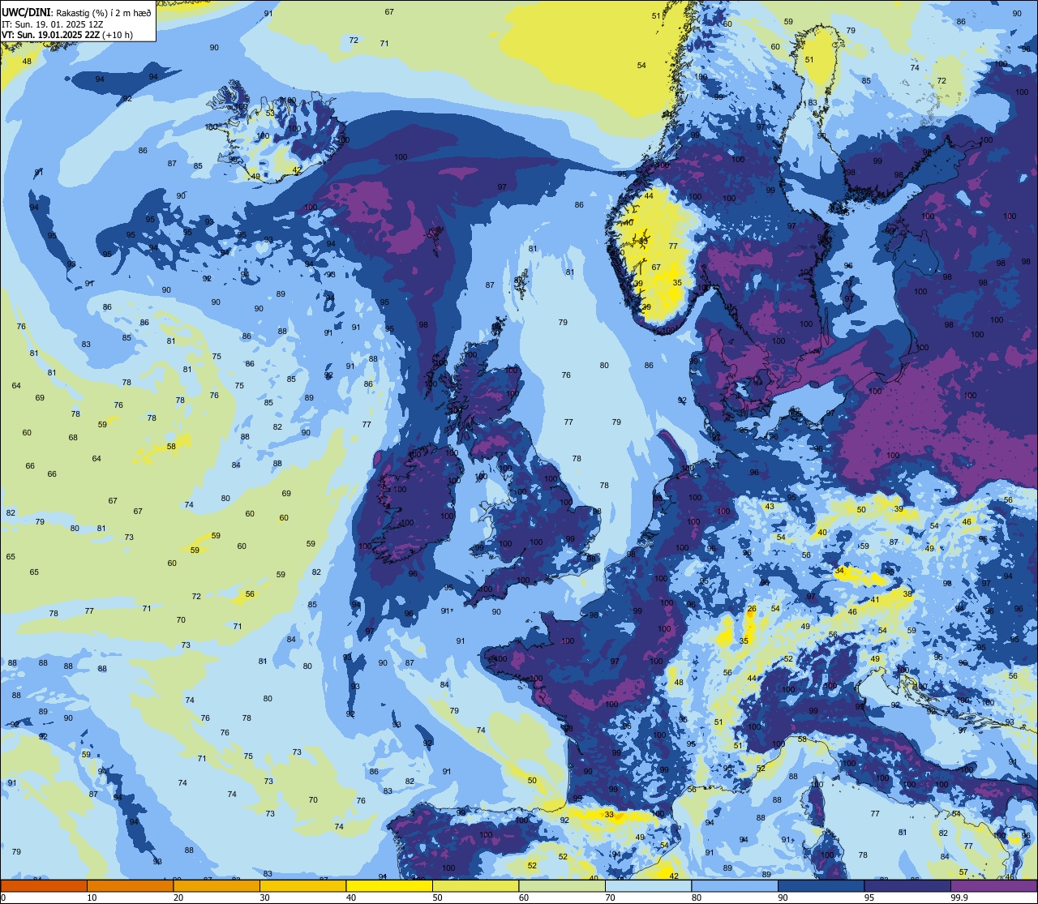The width and height of the screenshot is (1038, 904).
Task: Click the legend tick label 10
Action: click(x=92, y=898)
